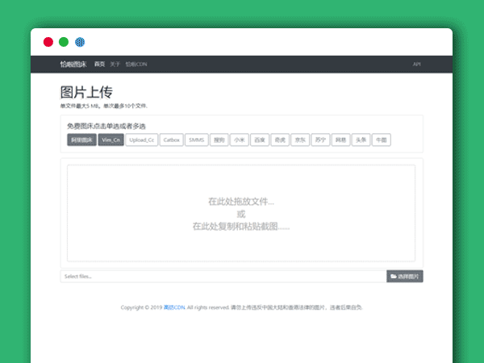Select the 小米 image host

[239, 140]
